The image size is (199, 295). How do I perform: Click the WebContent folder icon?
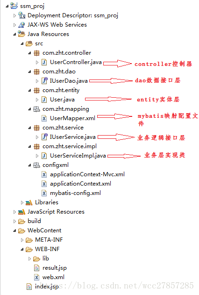(21, 230)
